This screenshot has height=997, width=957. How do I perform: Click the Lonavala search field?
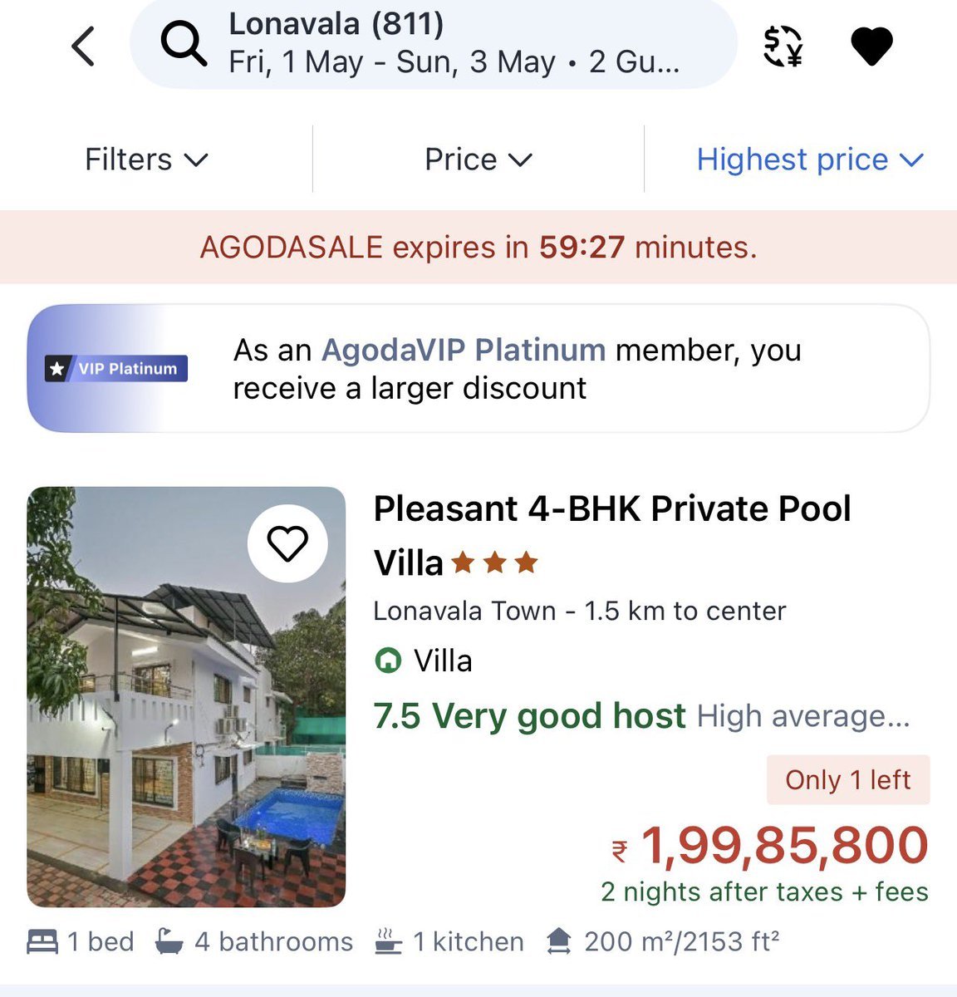click(434, 43)
